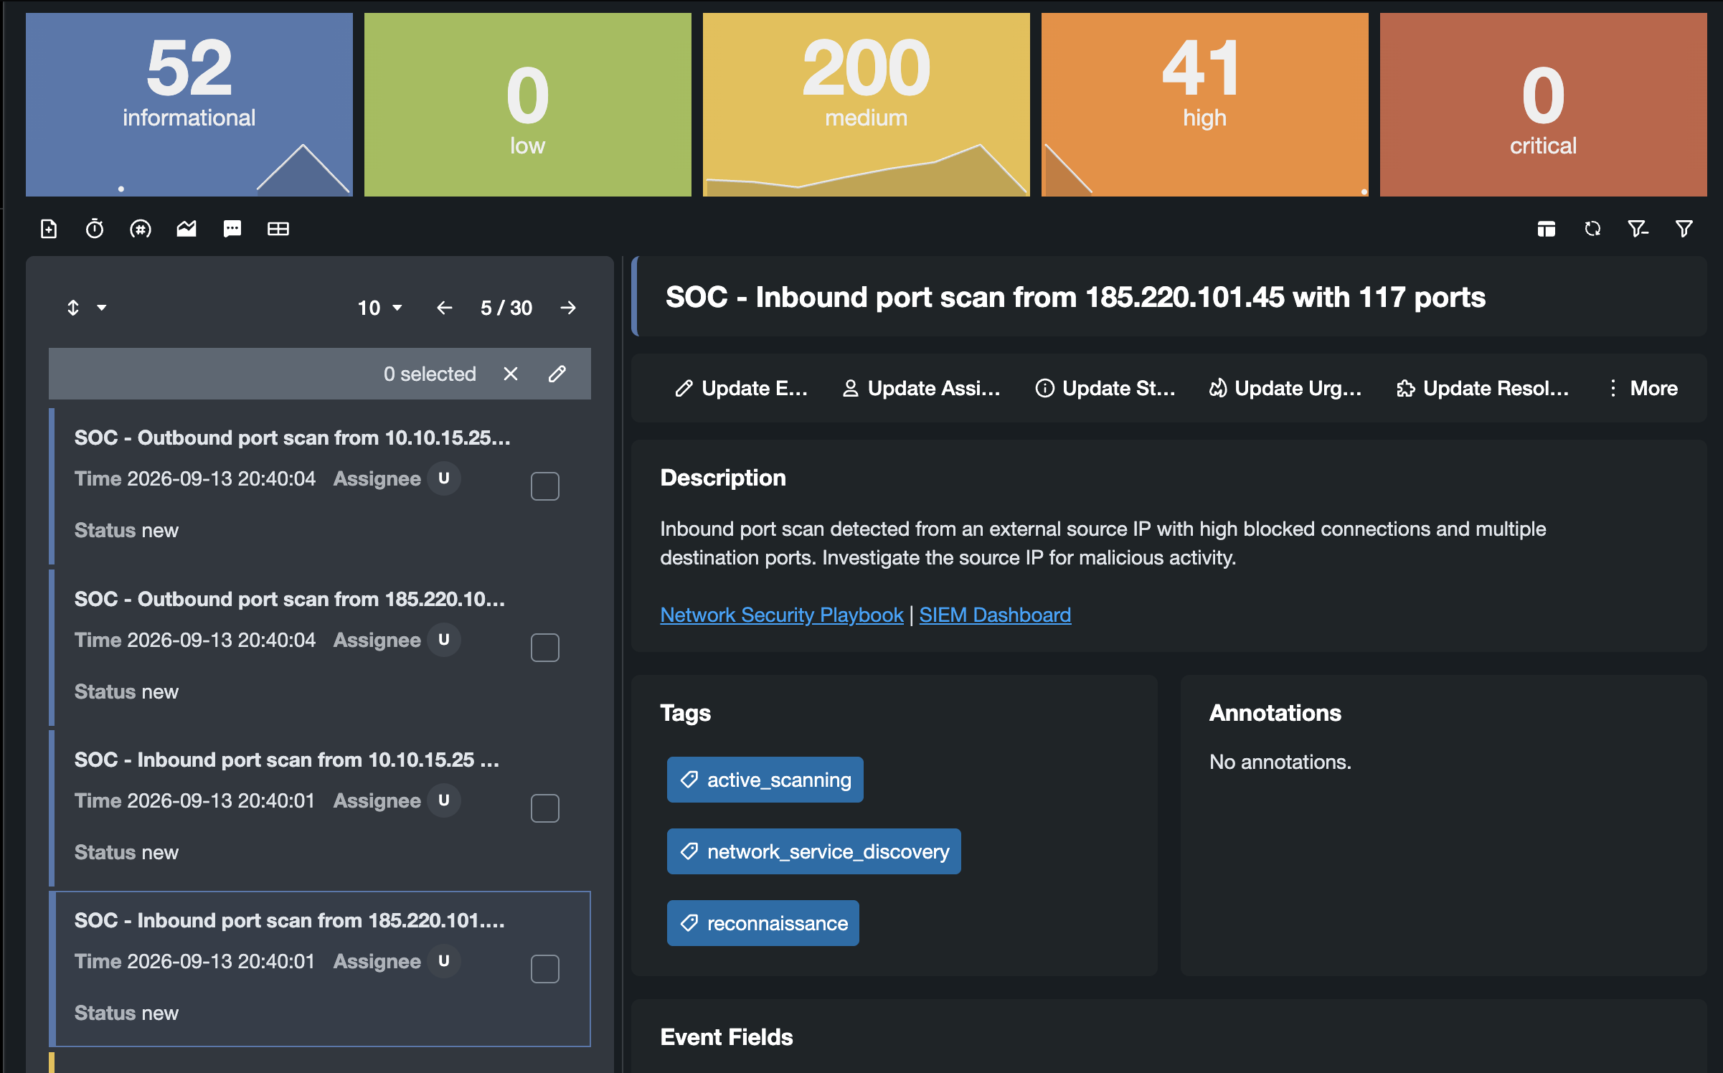Click the 0 selected label
The width and height of the screenshot is (1723, 1073).
[430, 374]
